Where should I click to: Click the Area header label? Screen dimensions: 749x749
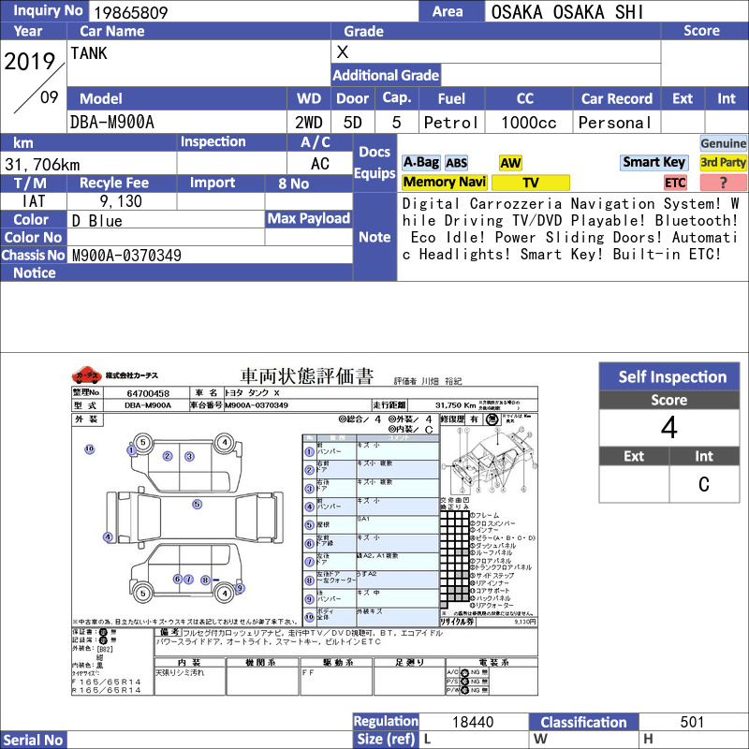click(451, 11)
